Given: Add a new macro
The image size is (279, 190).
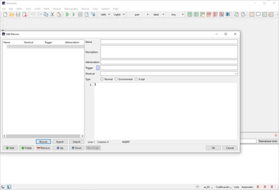Looking at the screenshot, I should tap(10, 148).
